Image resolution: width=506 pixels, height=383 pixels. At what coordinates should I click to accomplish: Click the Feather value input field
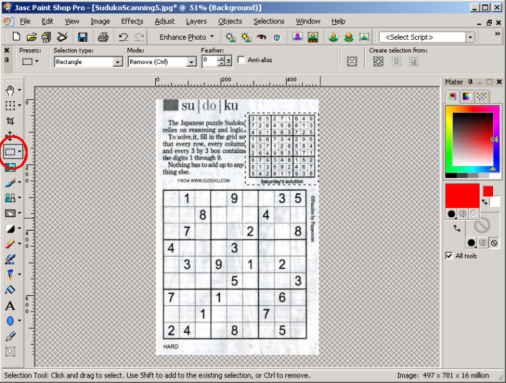210,61
